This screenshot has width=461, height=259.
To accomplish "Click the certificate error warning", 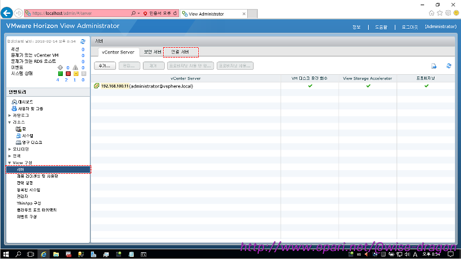I will [x=157, y=13].
